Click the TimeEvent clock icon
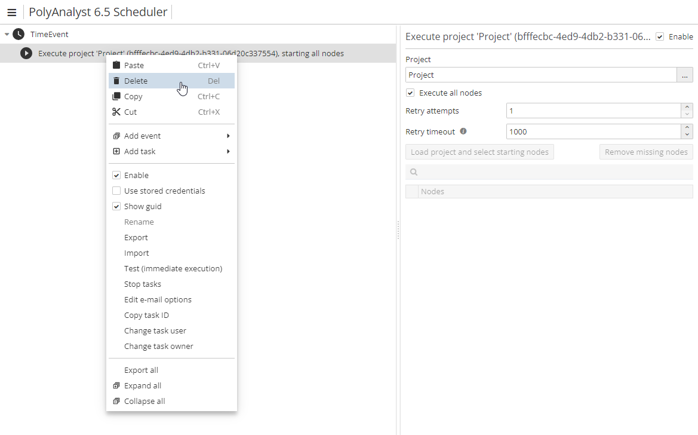The height and width of the screenshot is (435, 698). click(19, 34)
